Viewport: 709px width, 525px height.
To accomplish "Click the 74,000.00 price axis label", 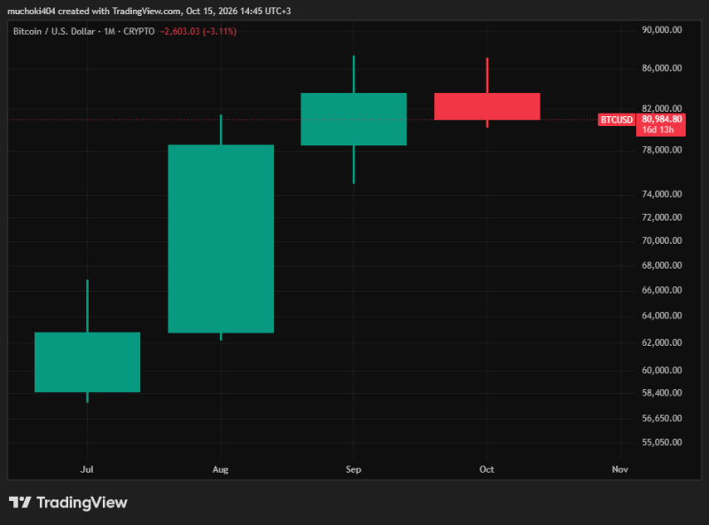I will tap(662, 194).
